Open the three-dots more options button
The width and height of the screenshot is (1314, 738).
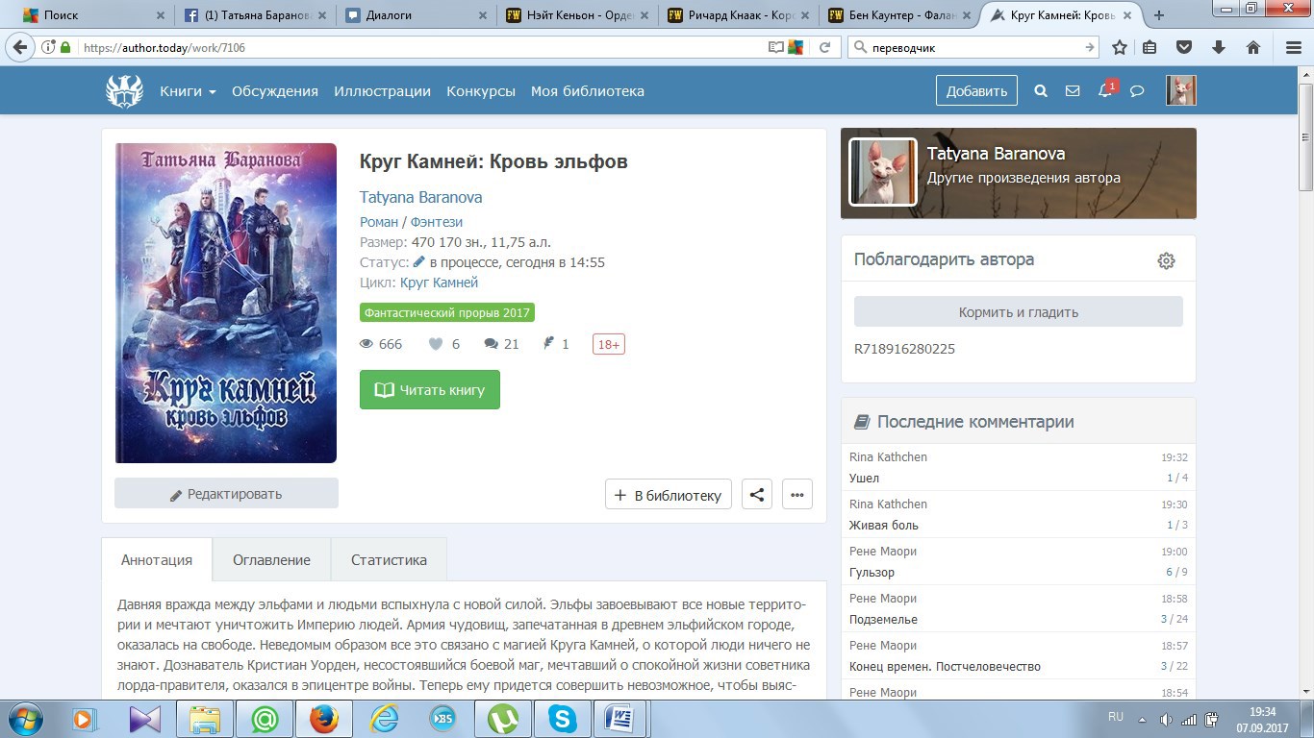[796, 495]
